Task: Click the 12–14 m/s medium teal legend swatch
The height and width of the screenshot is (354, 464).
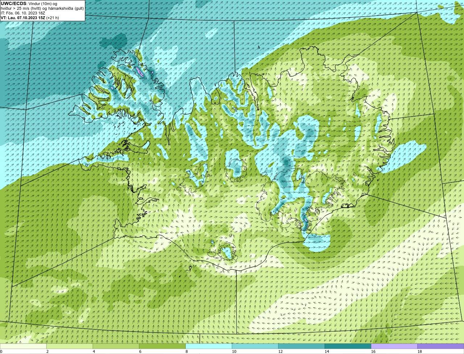Action: 302,346
